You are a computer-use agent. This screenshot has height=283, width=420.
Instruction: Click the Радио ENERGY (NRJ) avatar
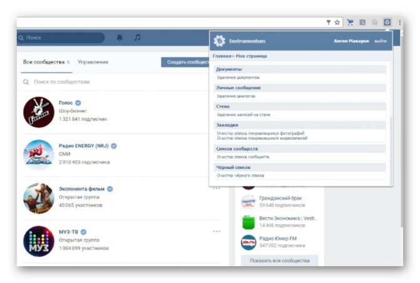(x=39, y=155)
